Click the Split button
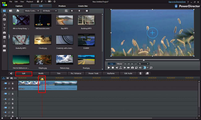The width and height of the screenshot is (201, 120). tap(24, 74)
